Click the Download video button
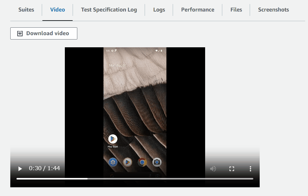Viewport: 308px width, 196px height. 44,33
